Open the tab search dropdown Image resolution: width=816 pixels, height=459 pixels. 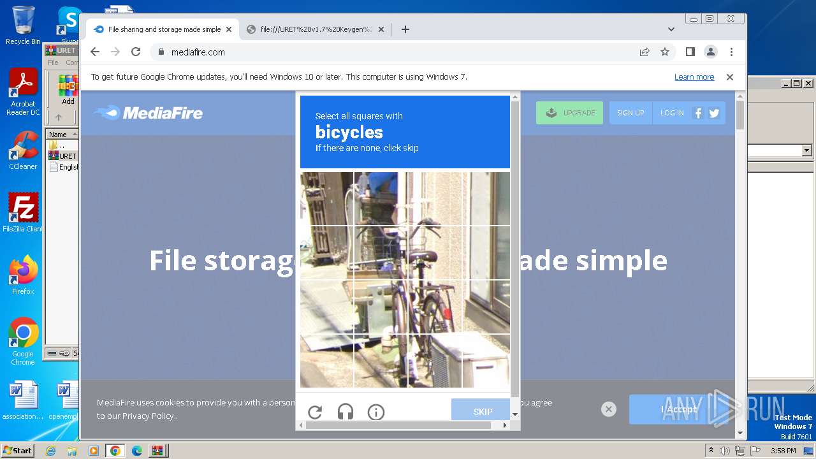(x=671, y=29)
